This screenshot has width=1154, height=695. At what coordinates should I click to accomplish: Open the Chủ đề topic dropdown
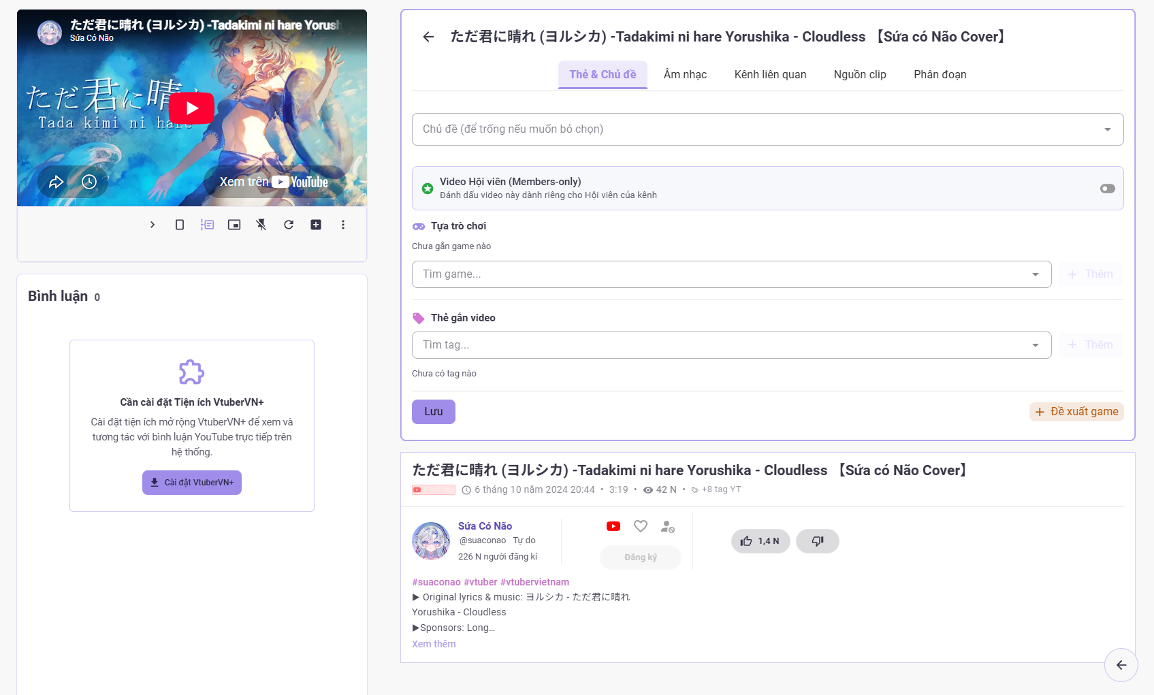[x=767, y=129]
